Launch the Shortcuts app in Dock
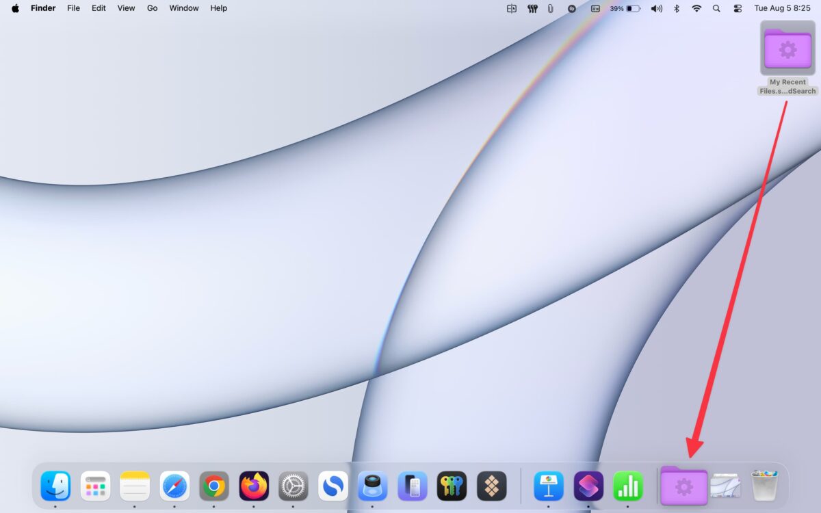Screen dimensions: 821x513 pyautogui.click(x=588, y=486)
